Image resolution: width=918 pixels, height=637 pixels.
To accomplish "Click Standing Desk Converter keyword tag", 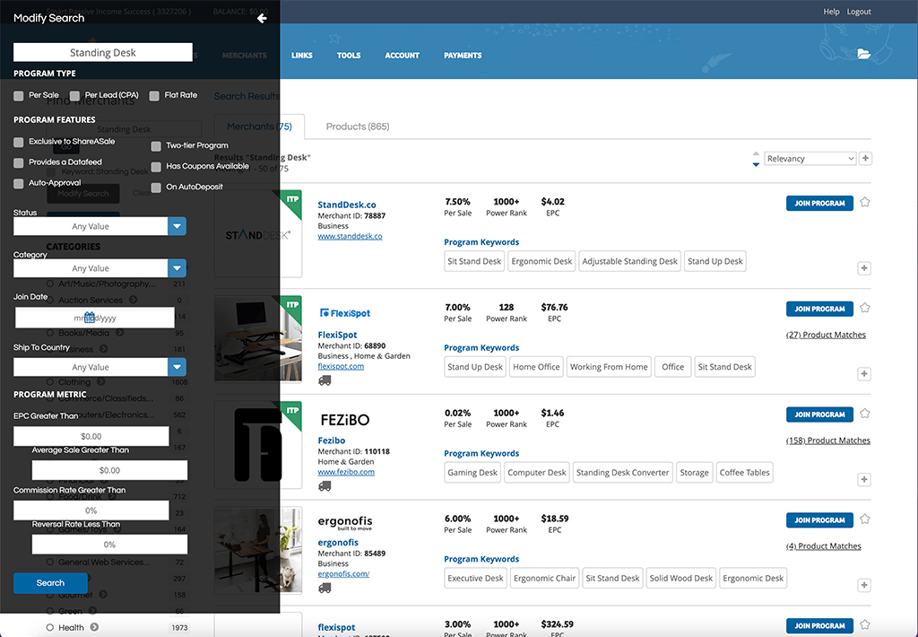I will click(x=622, y=472).
